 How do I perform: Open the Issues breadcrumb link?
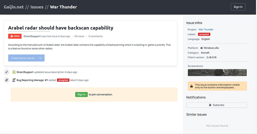pos(37,7)
